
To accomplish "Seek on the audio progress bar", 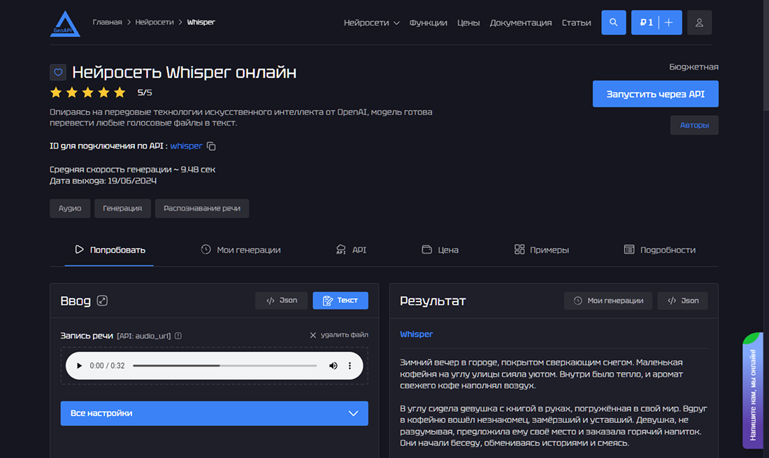I will (x=224, y=365).
